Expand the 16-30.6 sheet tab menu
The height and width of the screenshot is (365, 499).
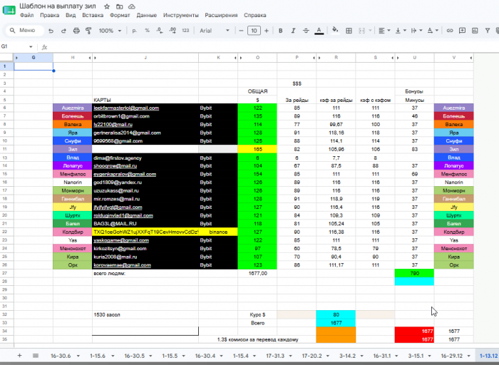coord(78,356)
